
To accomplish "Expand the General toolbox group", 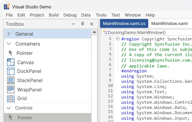I will click(x=8, y=34).
